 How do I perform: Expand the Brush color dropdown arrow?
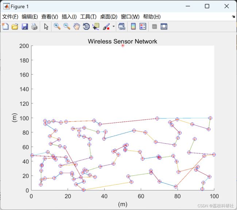click(x=114, y=27)
